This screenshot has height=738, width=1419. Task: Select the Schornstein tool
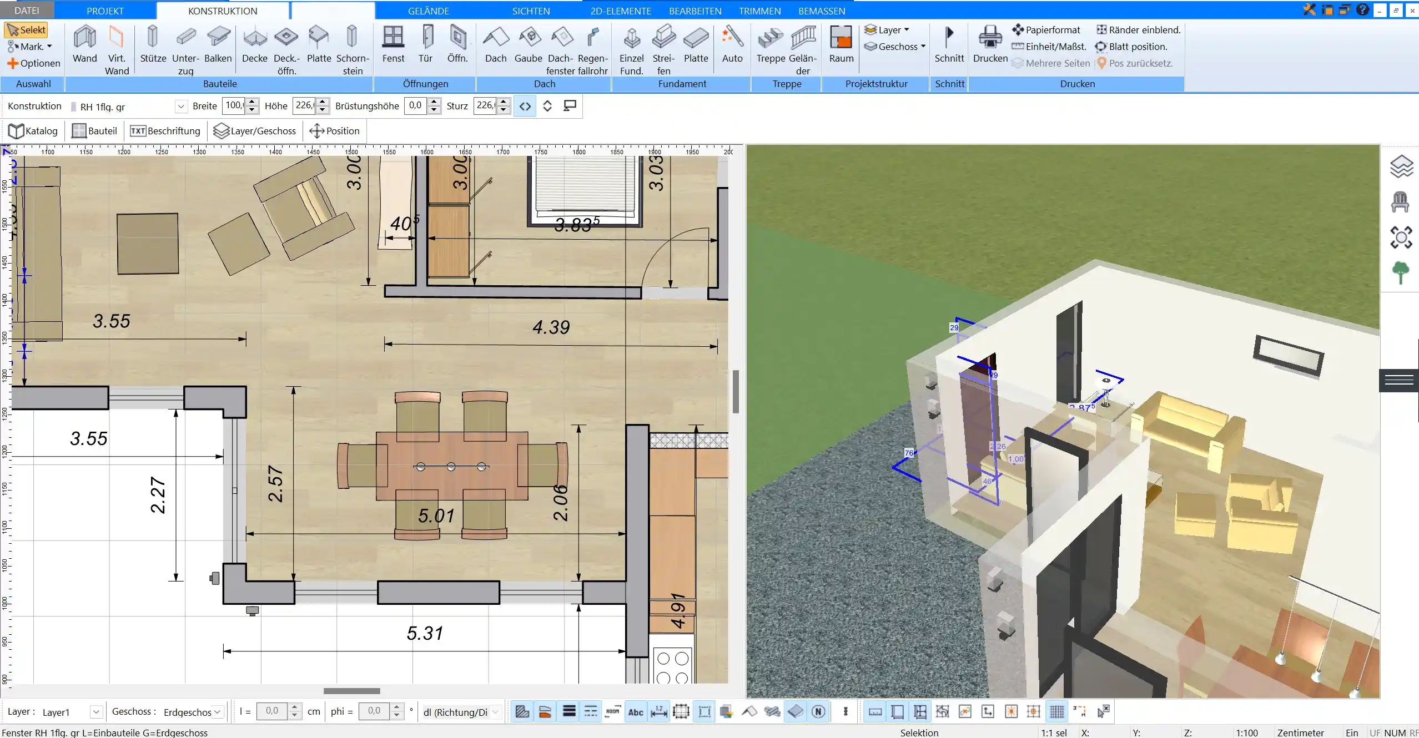tap(353, 50)
